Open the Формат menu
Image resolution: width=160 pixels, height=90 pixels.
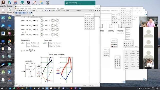point(34,8)
